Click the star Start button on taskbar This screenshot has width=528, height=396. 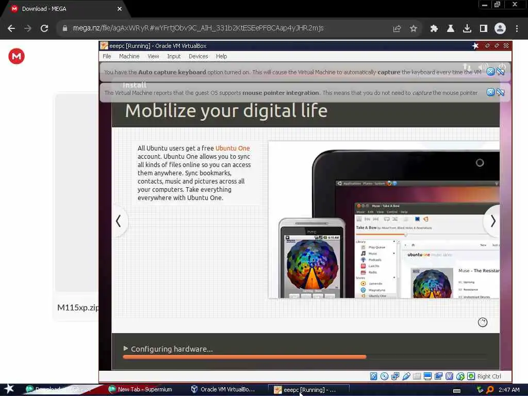point(9,389)
